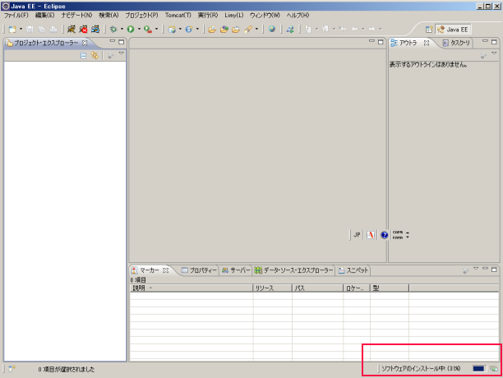503x378 pixels.
Task: Open the Outline view menu triangle
Action: [x=494, y=53]
